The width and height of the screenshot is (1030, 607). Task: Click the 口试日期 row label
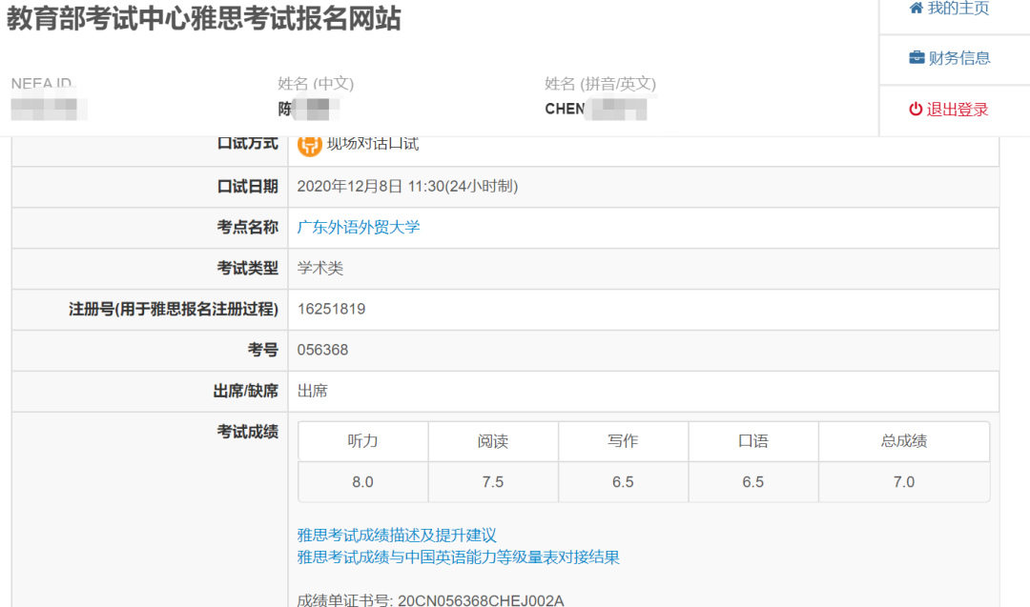(x=248, y=187)
